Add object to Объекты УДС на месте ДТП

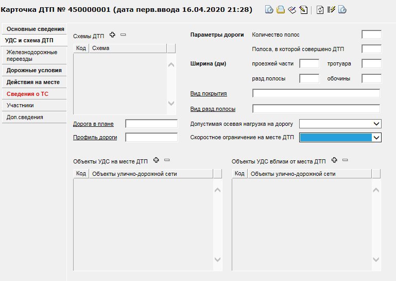156,160
